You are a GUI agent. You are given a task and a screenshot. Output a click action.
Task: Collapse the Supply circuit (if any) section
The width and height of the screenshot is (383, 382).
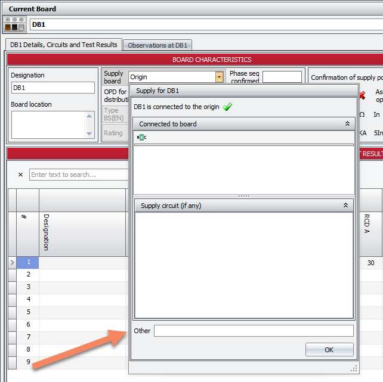coord(347,206)
